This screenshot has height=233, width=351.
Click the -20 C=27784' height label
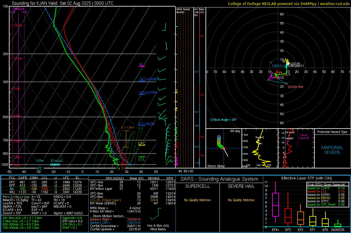tap(148, 93)
